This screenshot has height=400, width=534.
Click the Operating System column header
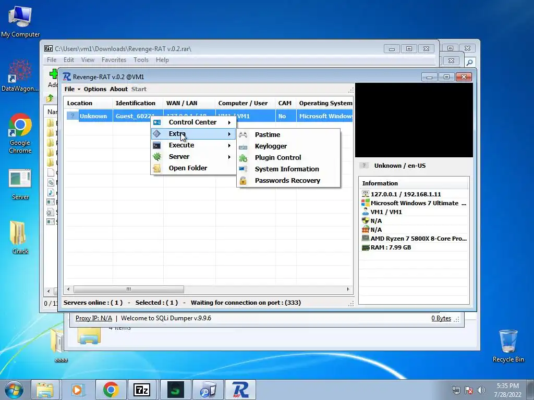click(x=324, y=103)
